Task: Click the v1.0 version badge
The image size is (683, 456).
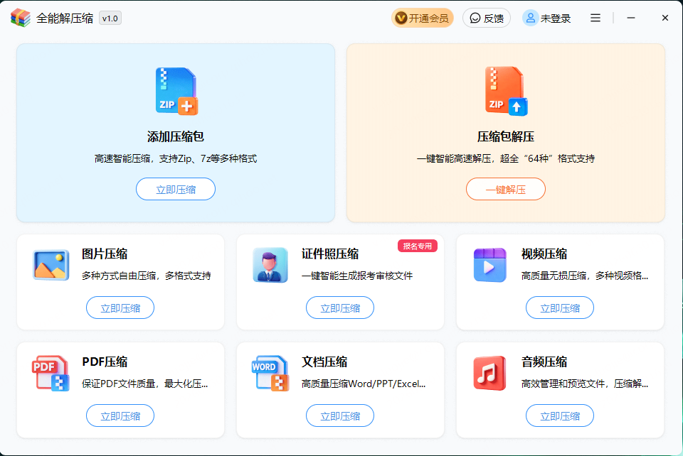Action: tap(110, 18)
